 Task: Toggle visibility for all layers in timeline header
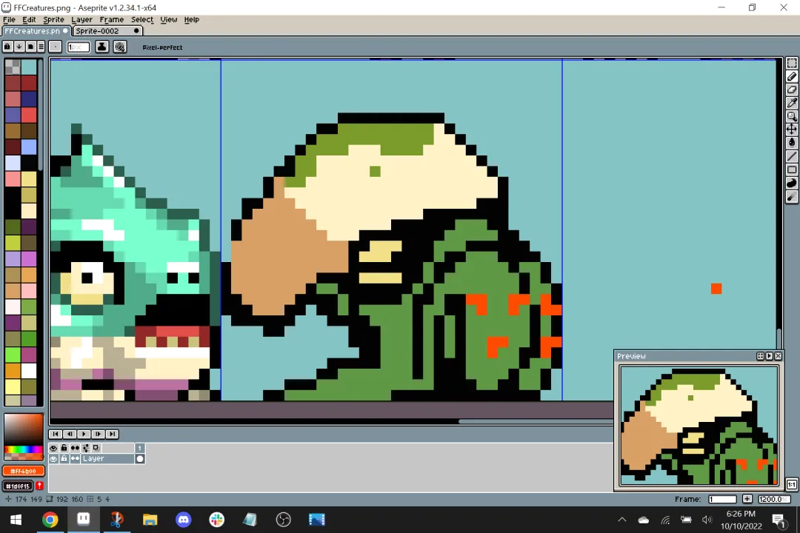tap(53, 448)
